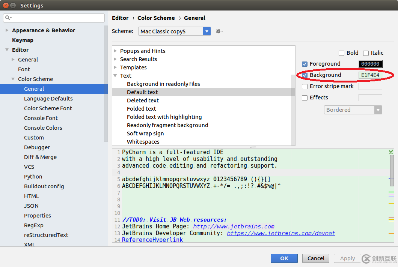Click the Background color swatch E1F4E4

[x=370, y=75]
